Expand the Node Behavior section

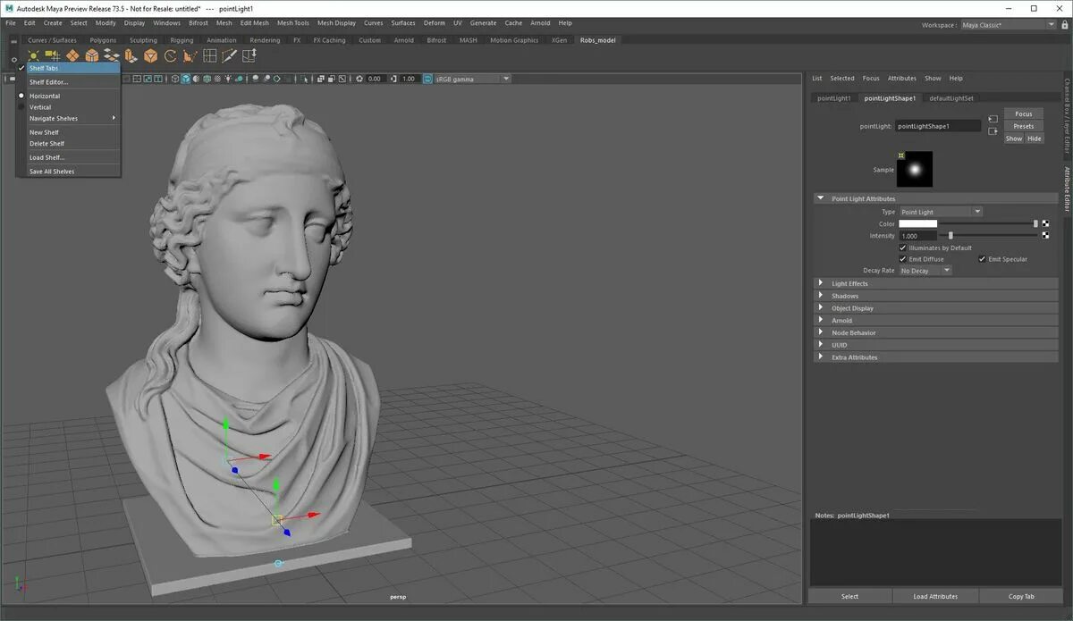(820, 332)
